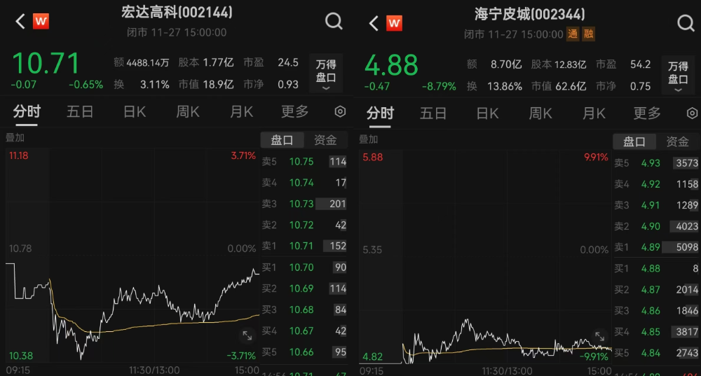701x376 pixels.
Task: Select 买2 order row at 10.69
Action: tap(304, 288)
